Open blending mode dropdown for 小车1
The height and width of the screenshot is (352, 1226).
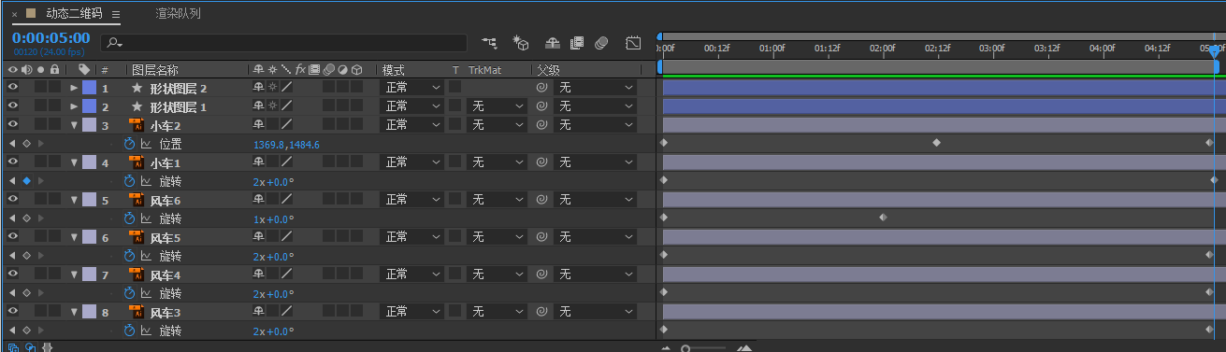pyautogui.click(x=412, y=162)
